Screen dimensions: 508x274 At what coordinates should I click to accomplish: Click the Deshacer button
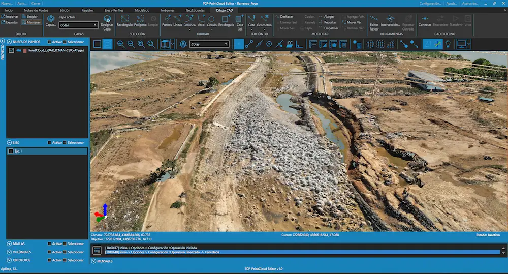284,17
